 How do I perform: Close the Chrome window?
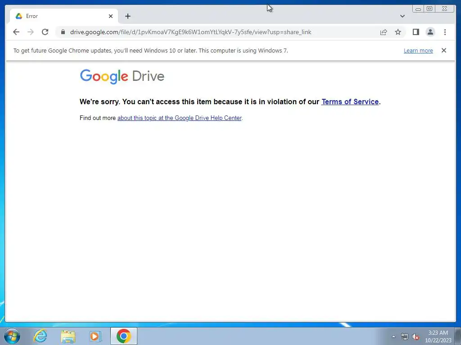[x=444, y=9]
